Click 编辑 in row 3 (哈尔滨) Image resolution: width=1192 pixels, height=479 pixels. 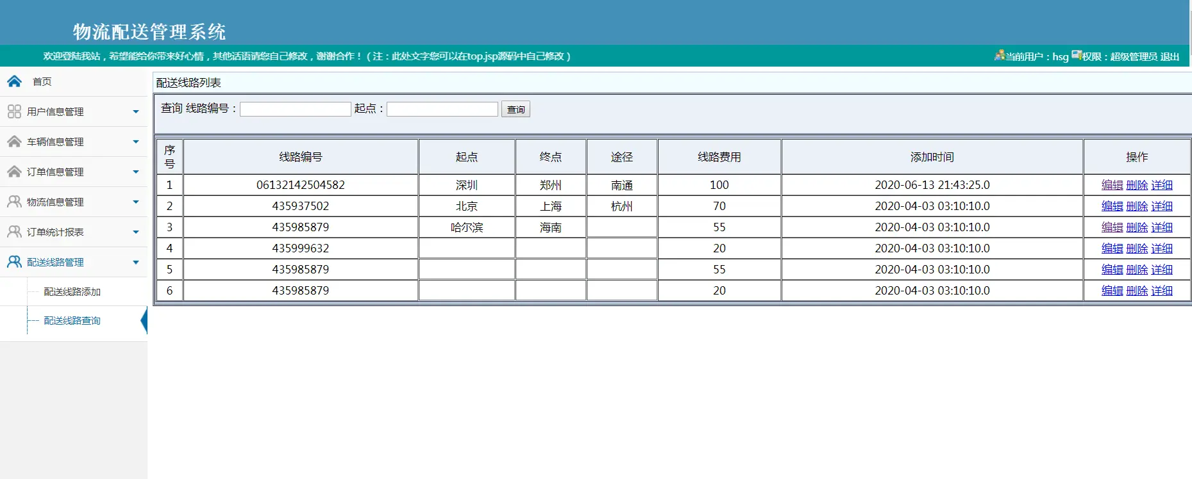point(1112,227)
